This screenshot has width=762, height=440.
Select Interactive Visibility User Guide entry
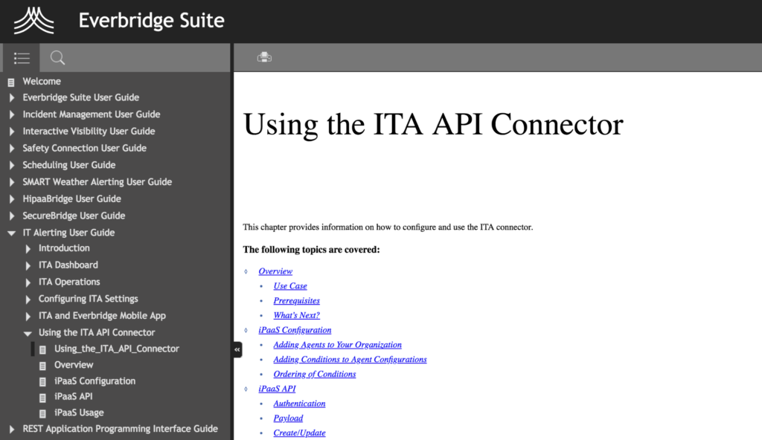89,131
